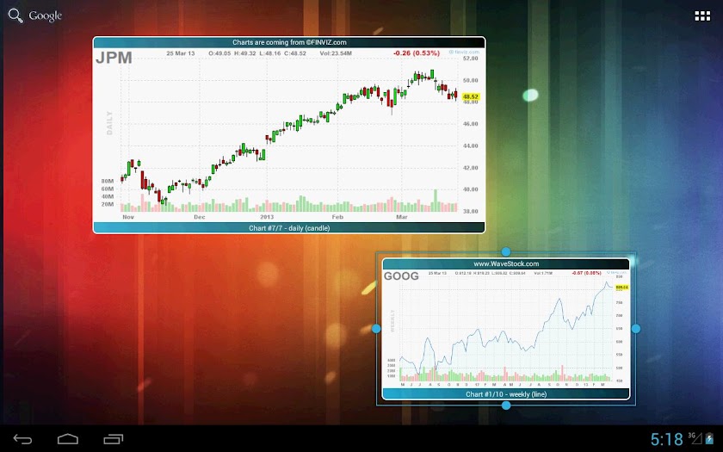Click left resize handle of GOOG widget
This screenshot has height=452, width=723.
tap(376, 329)
